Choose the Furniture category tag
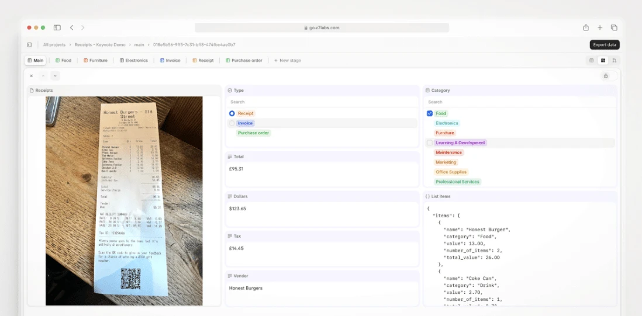 pos(444,133)
